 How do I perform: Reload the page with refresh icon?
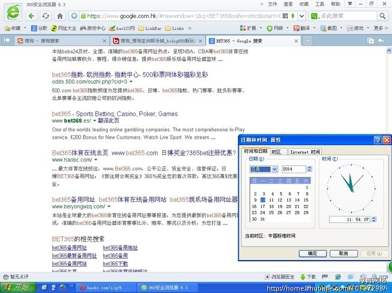click(x=46, y=16)
